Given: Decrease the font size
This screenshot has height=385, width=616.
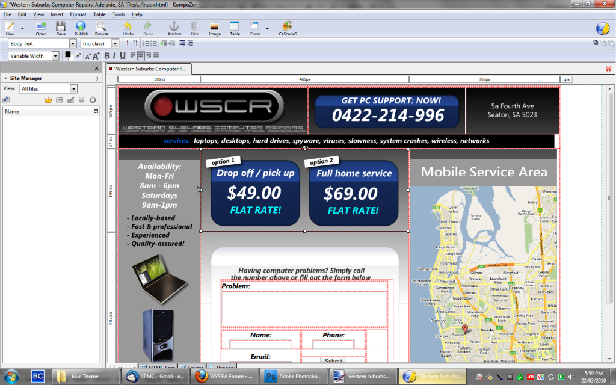Looking at the screenshot, I should pyautogui.click(x=88, y=56).
